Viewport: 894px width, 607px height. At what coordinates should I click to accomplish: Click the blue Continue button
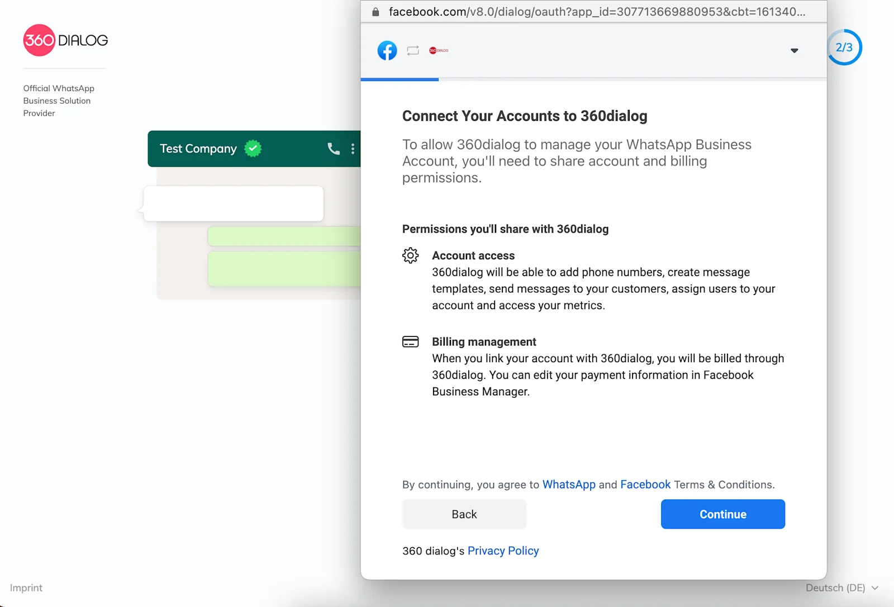pyautogui.click(x=723, y=514)
